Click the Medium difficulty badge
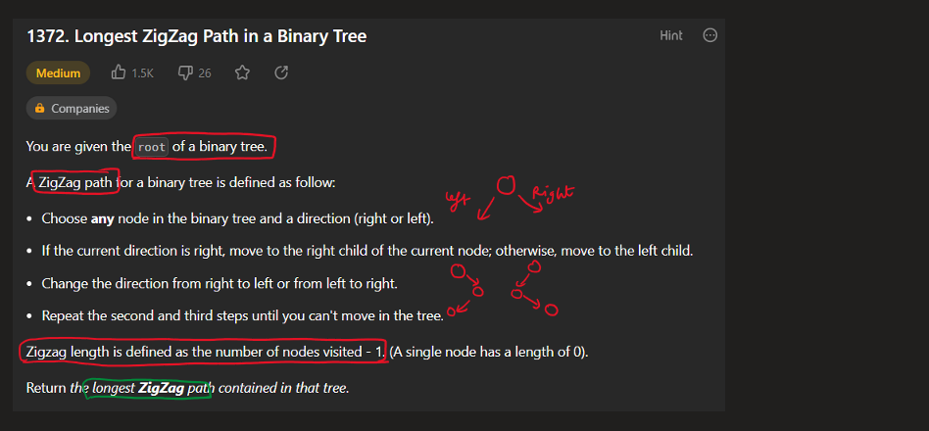 pyautogui.click(x=58, y=72)
